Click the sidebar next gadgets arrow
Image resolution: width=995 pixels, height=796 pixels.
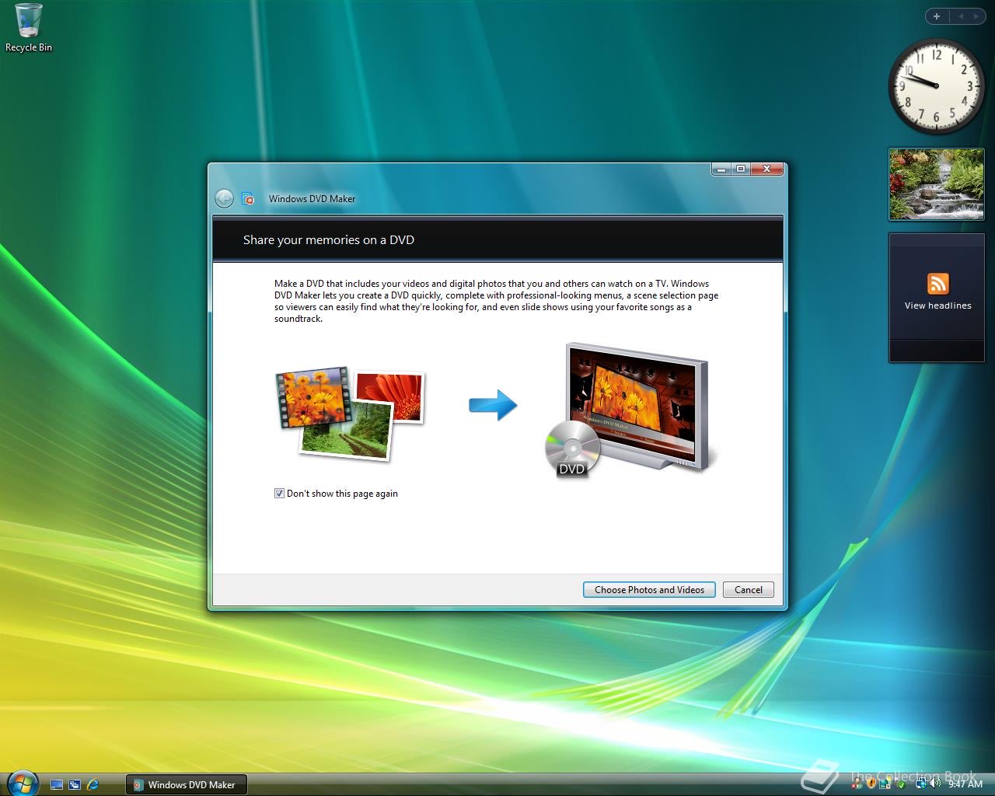click(976, 16)
